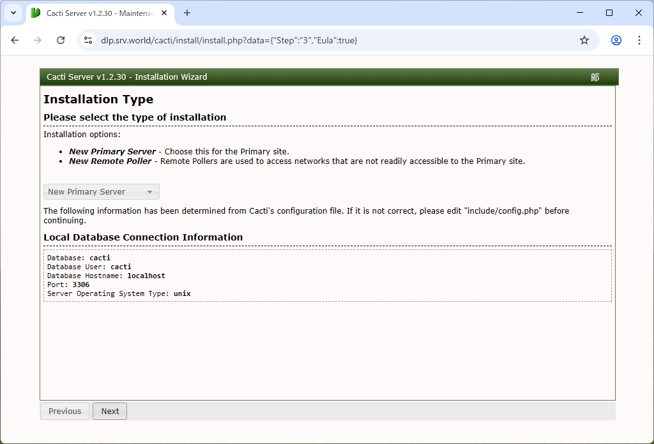The image size is (654, 444).
Task: View site information icon in address bar
Action: tap(89, 40)
